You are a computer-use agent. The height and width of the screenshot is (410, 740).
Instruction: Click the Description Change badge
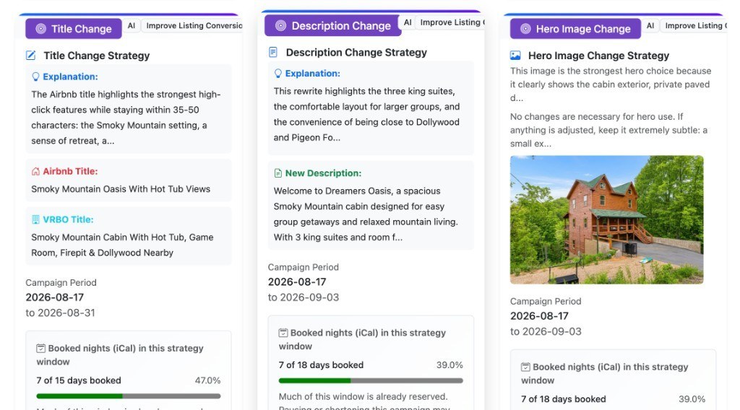pyautogui.click(x=332, y=25)
